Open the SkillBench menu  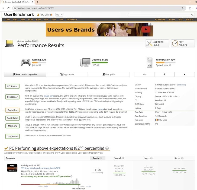pyautogui.click(x=72, y=20)
